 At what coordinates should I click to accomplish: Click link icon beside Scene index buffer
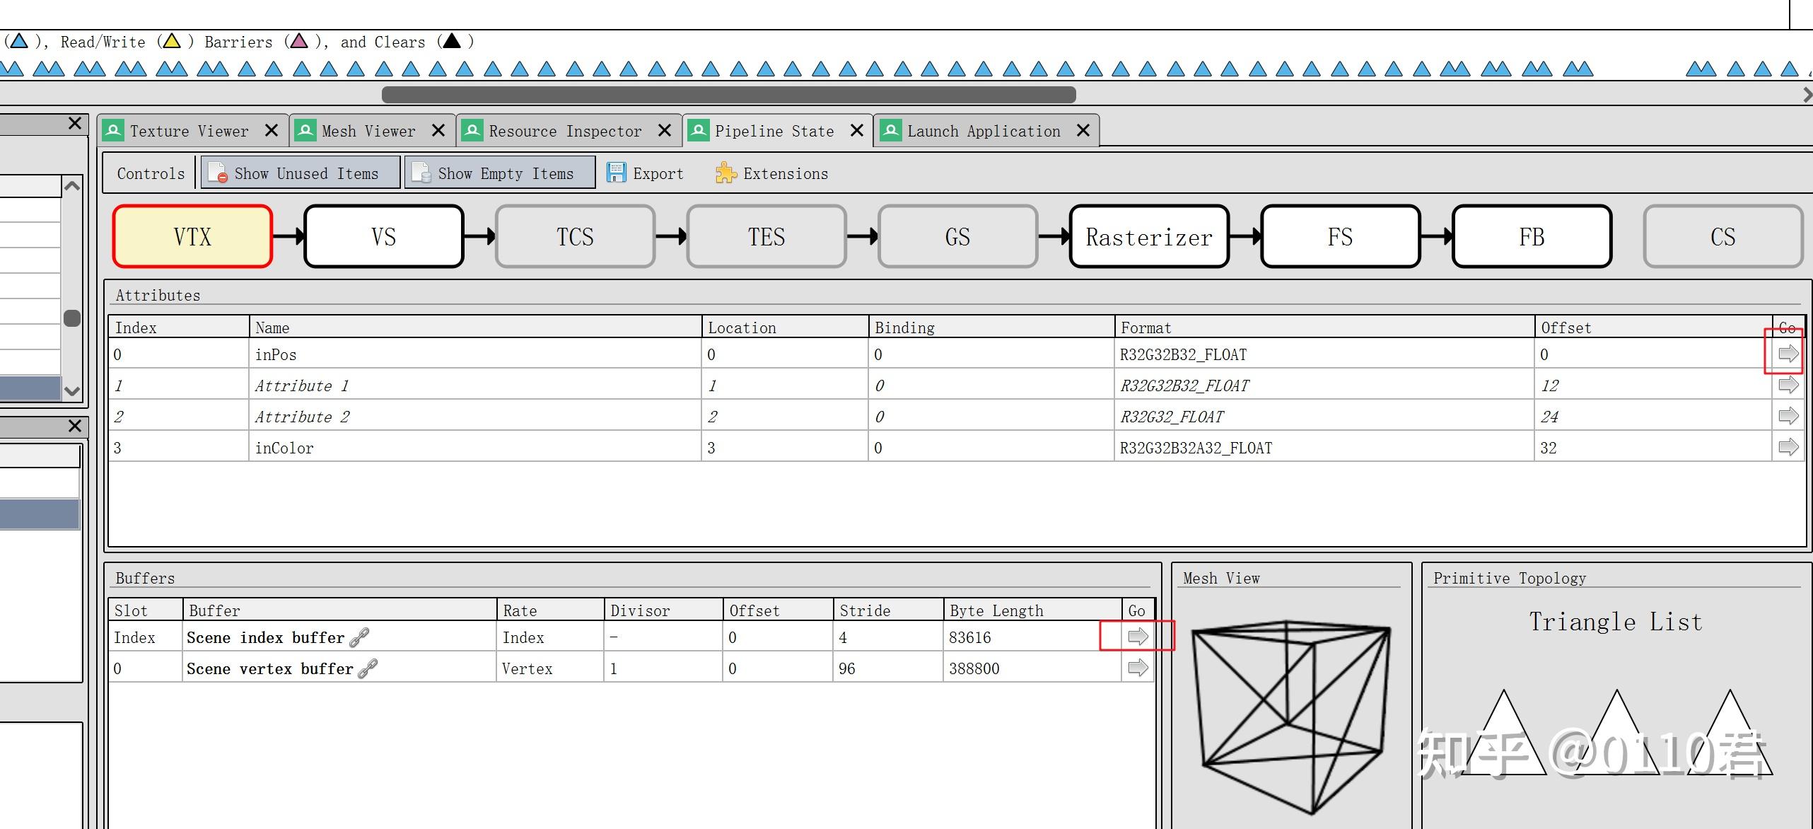coord(359,637)
